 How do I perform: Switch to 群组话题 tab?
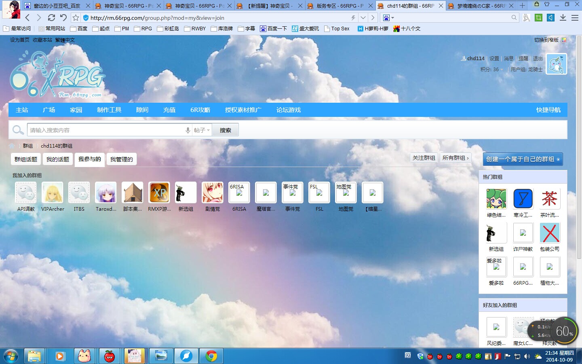[x=26, y=159]
